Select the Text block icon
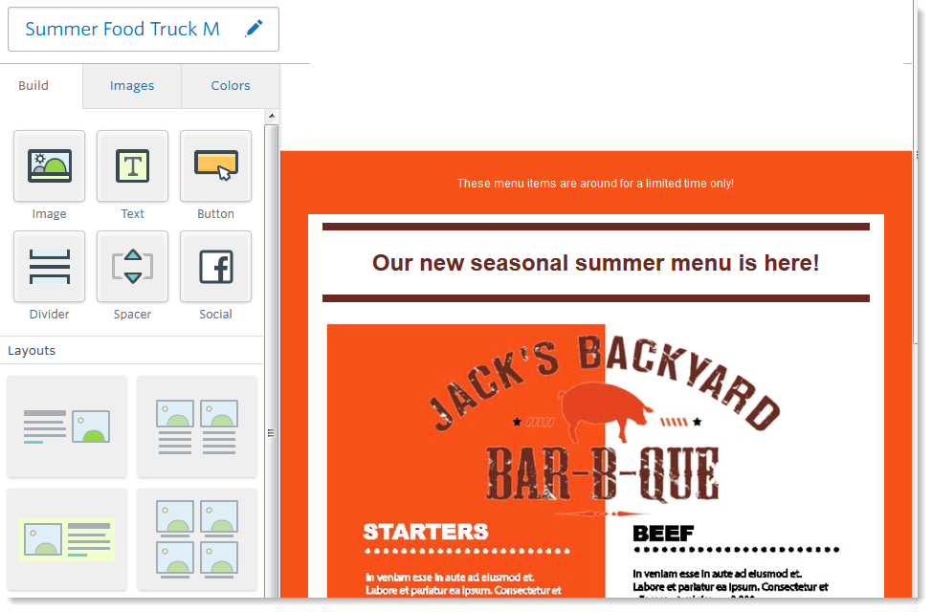The width and height of the screenshot is (932, 612). (x=132, y=166)
